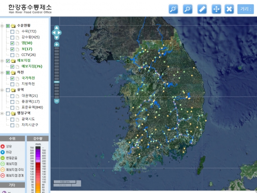Zoom in with the plus button

pos(57,44)
